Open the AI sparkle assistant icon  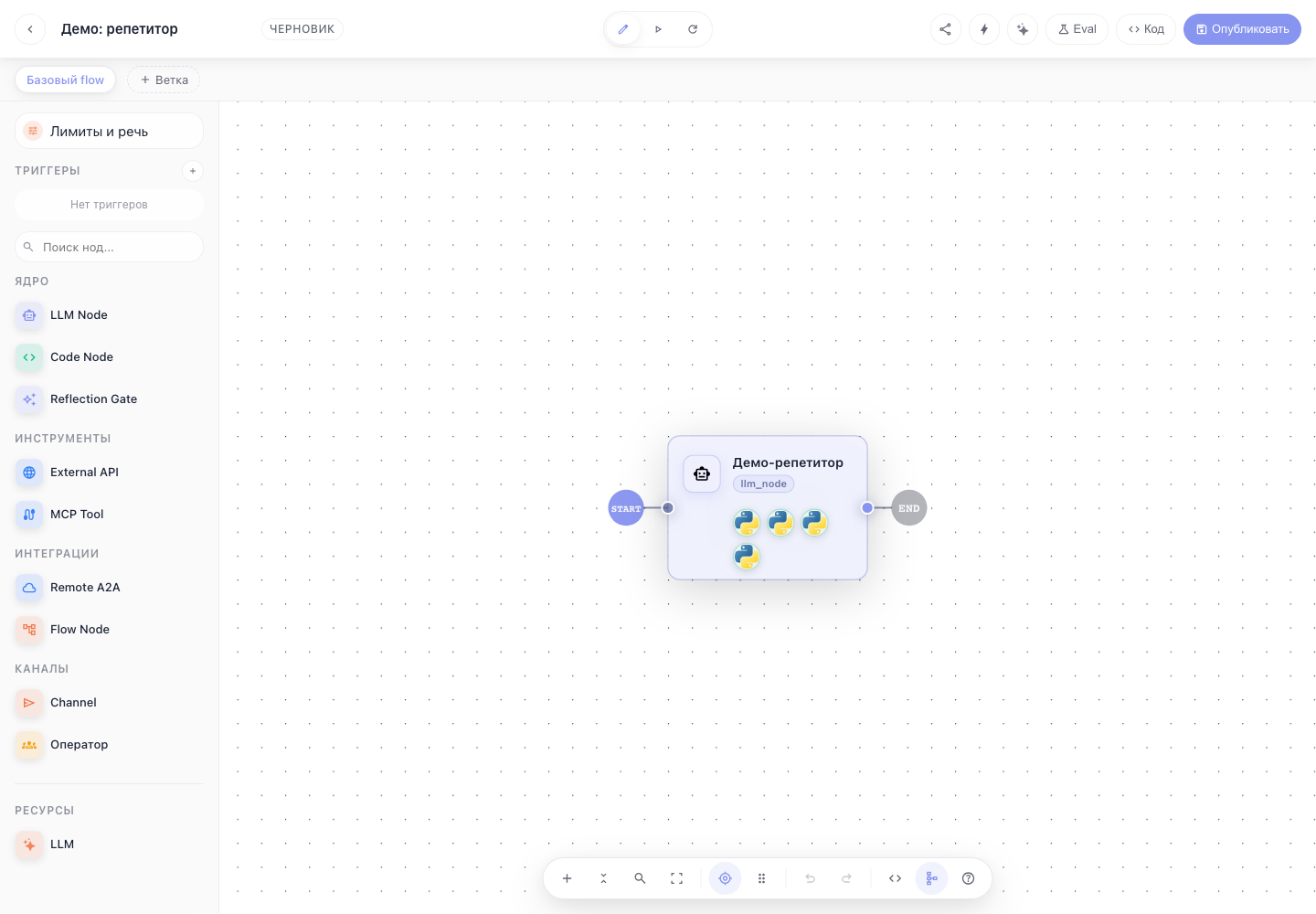click(x=1023, y=29)
